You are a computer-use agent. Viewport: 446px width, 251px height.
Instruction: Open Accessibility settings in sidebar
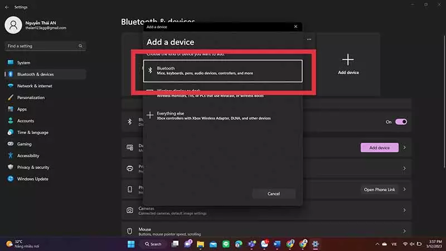coord(46,156)
